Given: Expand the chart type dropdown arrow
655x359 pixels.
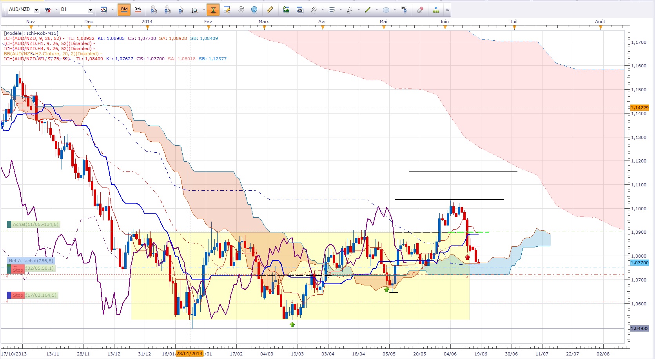Looking at the screenshot, I should [112, 9].
